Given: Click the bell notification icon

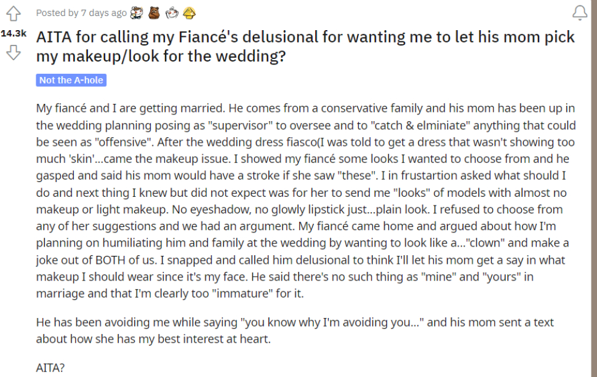Looking at the screenshot, I should coord(580,12).
